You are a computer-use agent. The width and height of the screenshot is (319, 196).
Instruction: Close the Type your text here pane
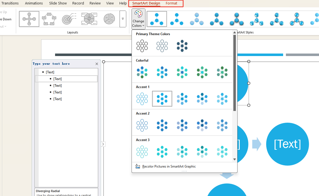click(x=97, y=64)
